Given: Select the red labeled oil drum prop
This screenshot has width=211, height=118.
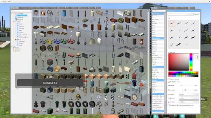Looking at the screenshot, I should click(x=141, y=41).
